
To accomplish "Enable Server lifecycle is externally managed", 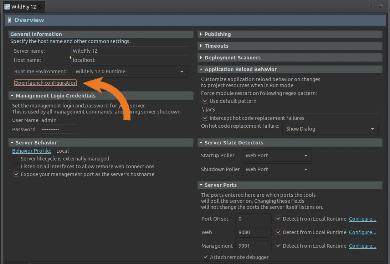I will click(16, 158).
